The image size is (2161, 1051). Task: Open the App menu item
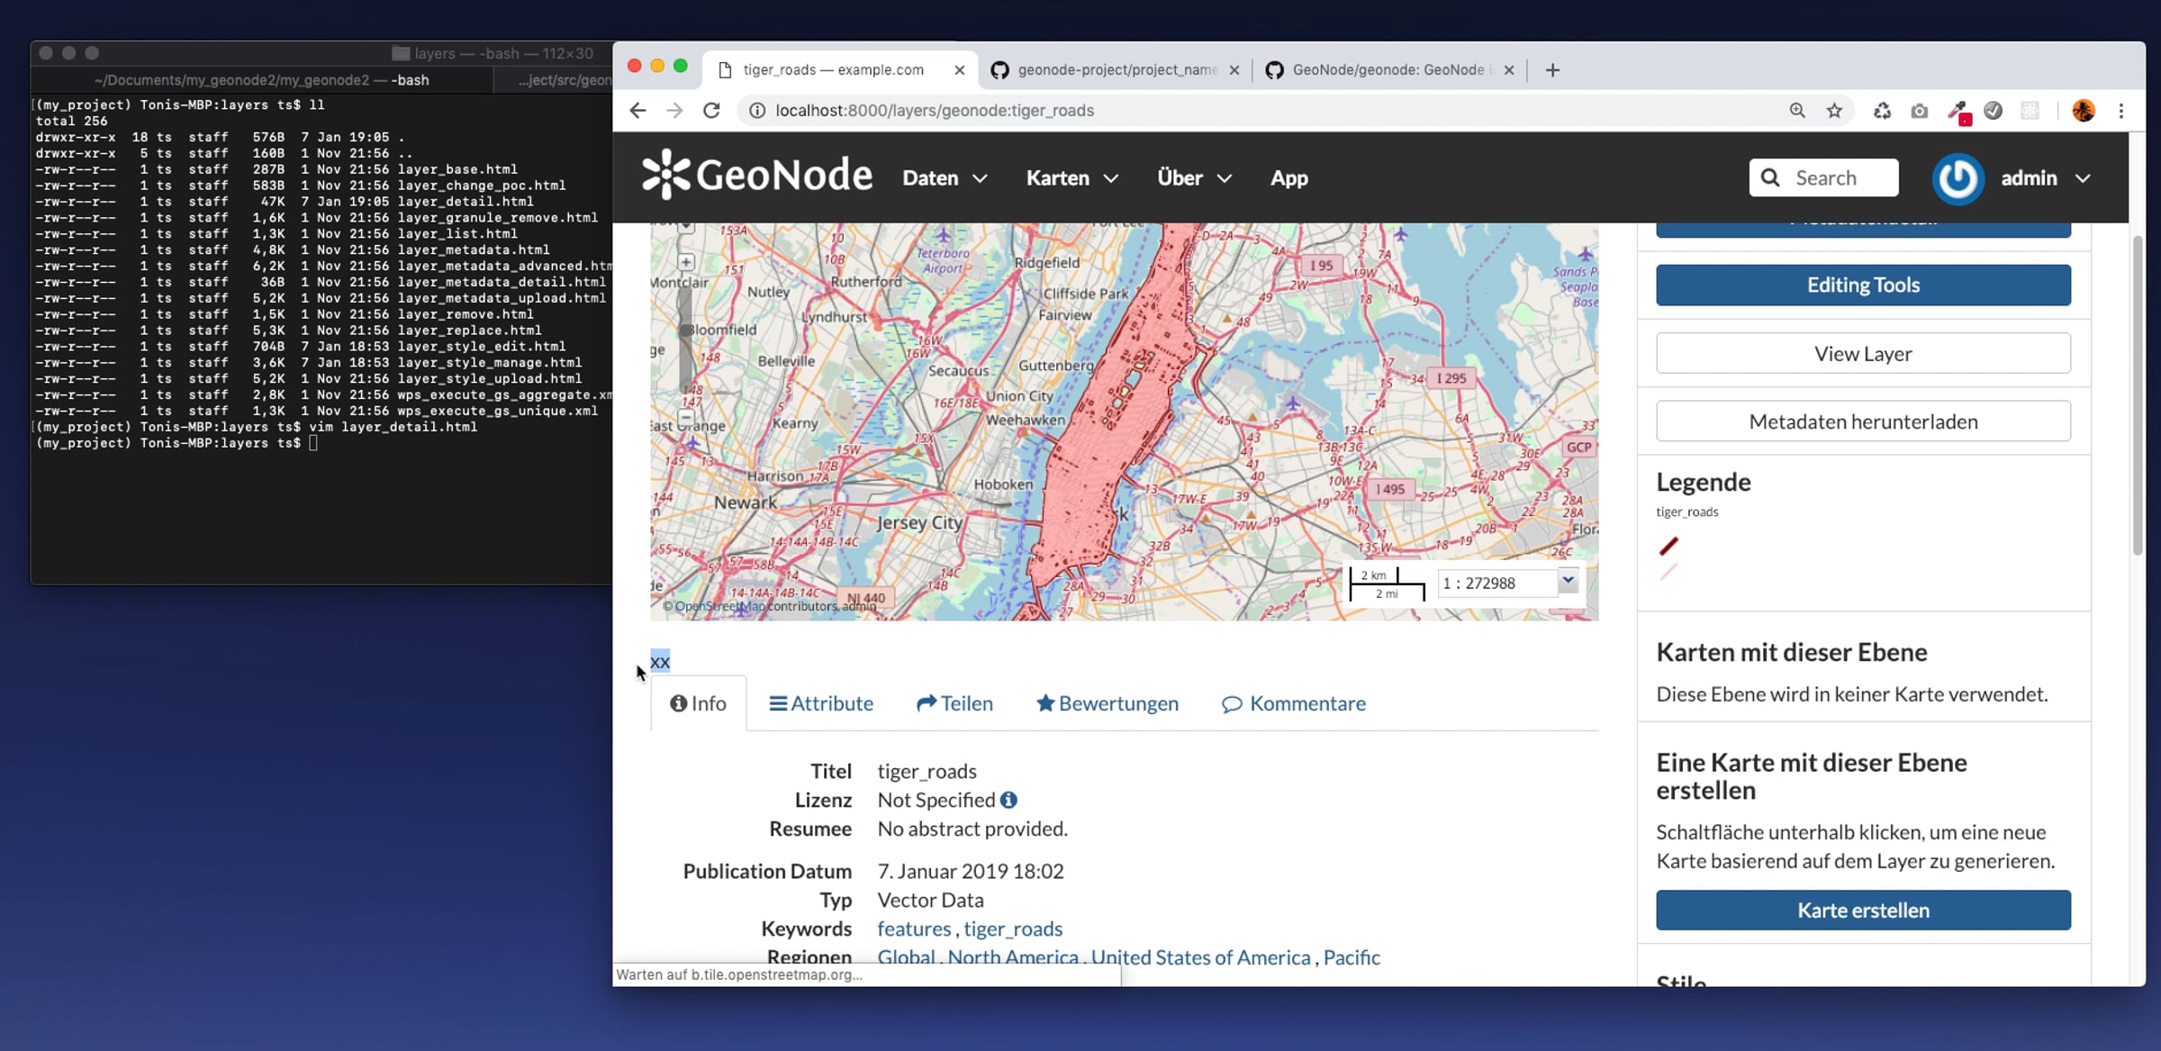(x=1288, y=178)
